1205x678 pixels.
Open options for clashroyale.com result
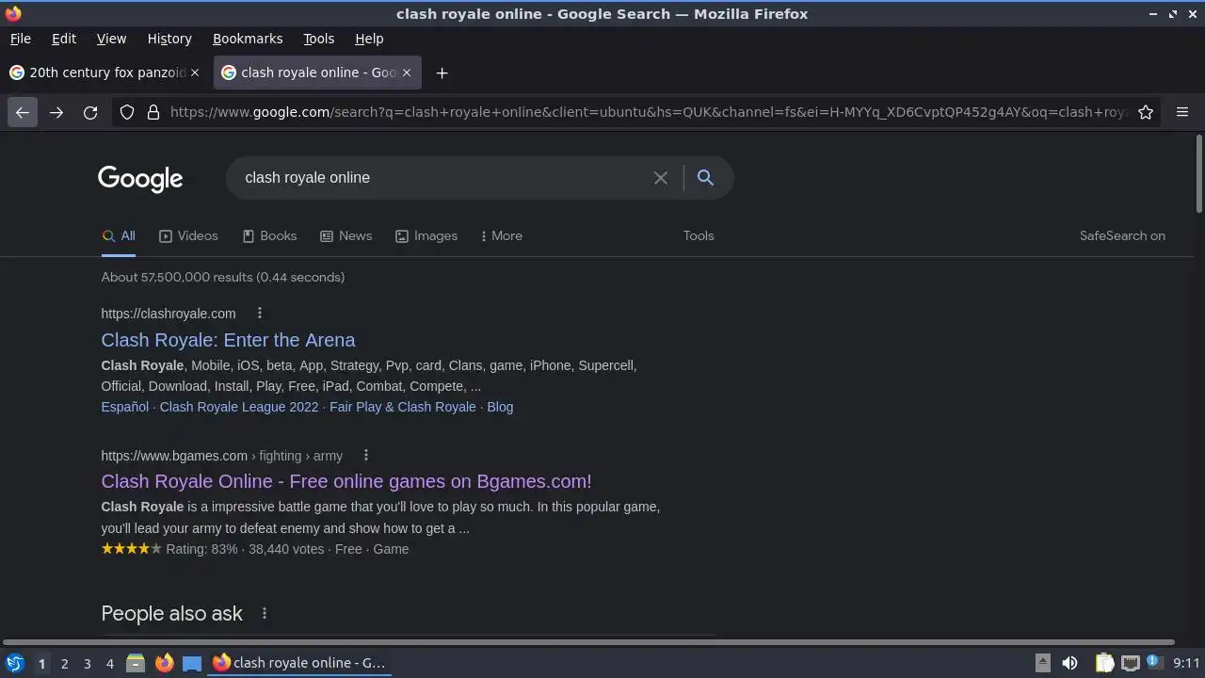pos(260,314)
